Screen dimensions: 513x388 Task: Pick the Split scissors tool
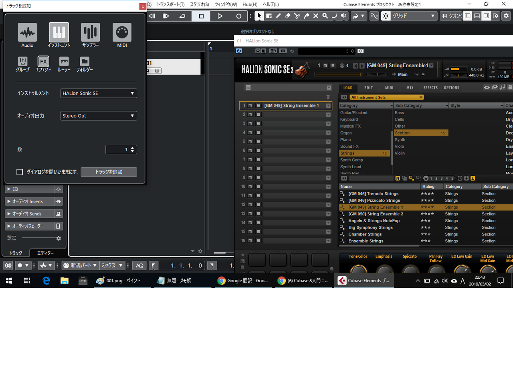[297, 16]
